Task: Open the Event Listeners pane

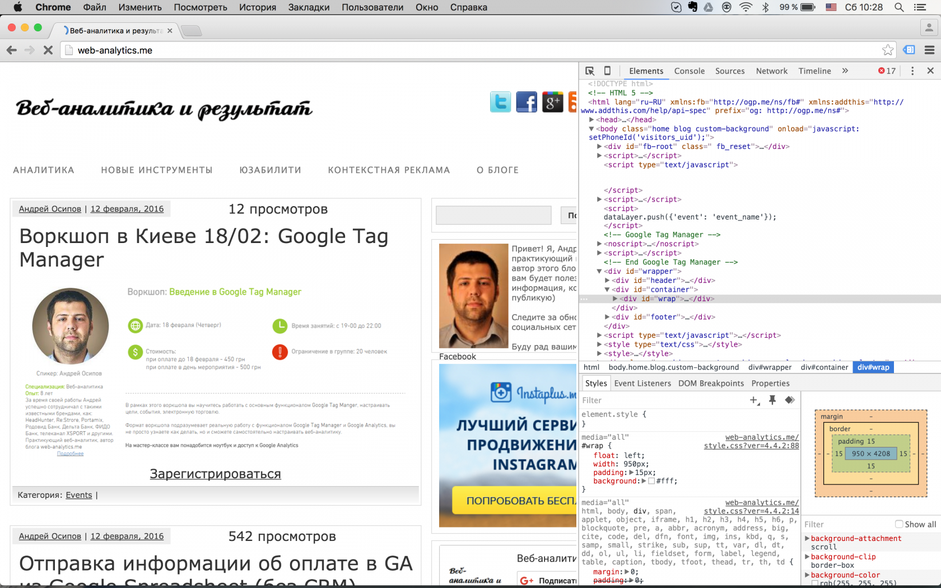Action: coord(642,384)
